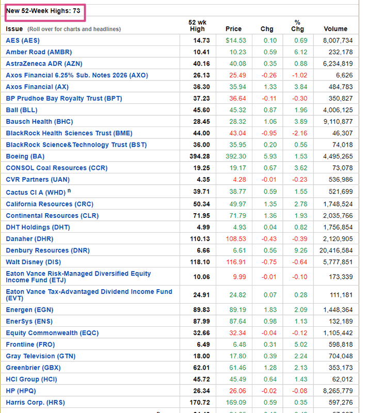Click Denbury Resources (DNR) link
The width and height of the screenshot is (367, 413).
pos(47,250)
